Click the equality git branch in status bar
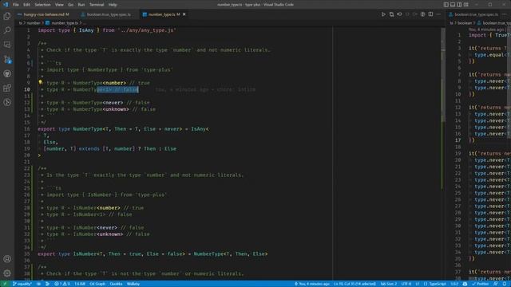 (x=22, y=284)
